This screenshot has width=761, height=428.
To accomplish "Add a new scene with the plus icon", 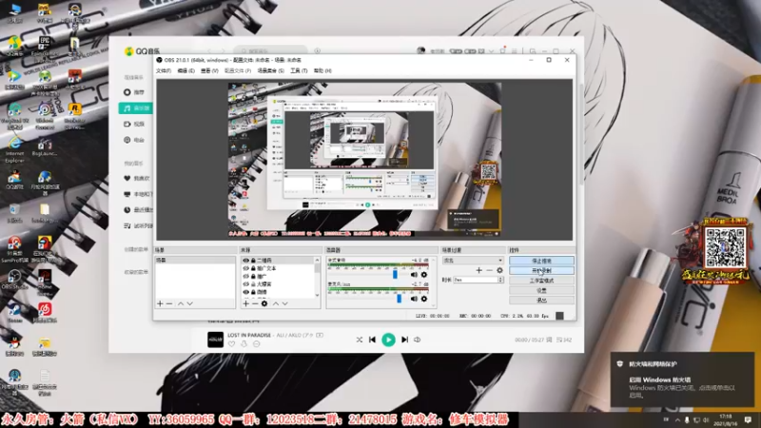I will pyautogui.click(x=160, y=303).
